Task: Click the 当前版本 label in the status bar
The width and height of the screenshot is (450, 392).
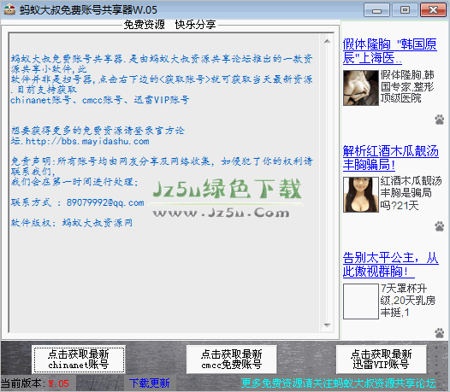Action: 23,383
